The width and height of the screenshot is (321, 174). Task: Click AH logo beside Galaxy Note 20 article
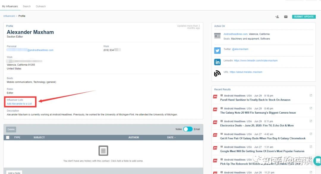coord(215,109)
